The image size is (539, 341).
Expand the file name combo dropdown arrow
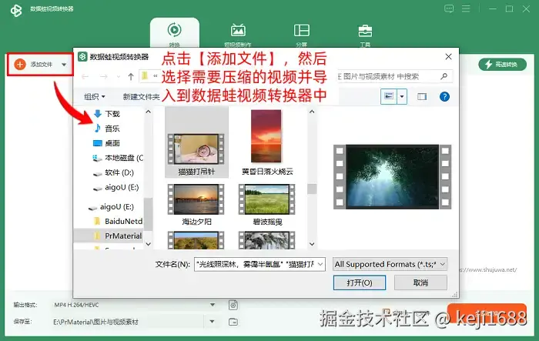click(320, 264)
